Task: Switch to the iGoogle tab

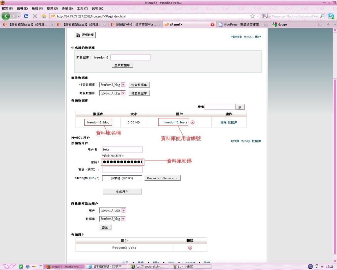Action: (x=297, y=24)
